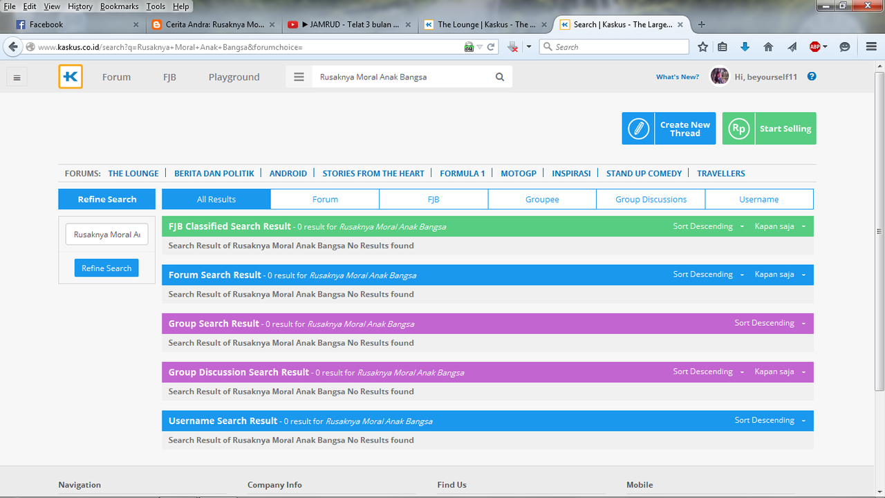Click the browser Search field
The height and width of the screenshot is (498, 885).
pos(614,47)
